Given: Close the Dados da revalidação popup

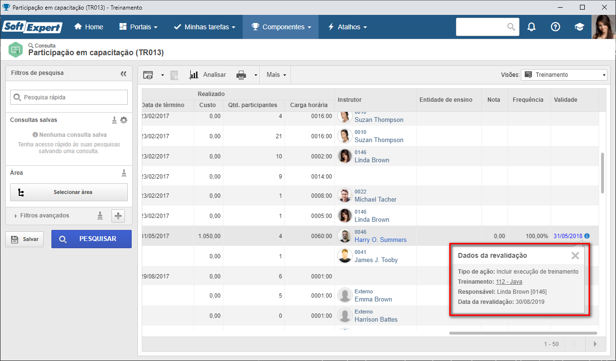Looking at the screenshot, I should point(575,255).
